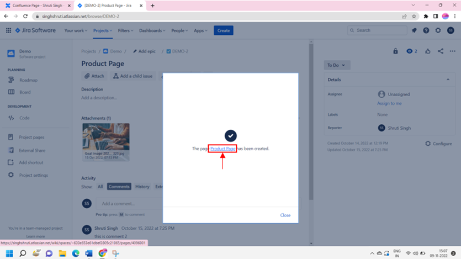
Task: Open the help question mark icon
Action: pos(426,30)
